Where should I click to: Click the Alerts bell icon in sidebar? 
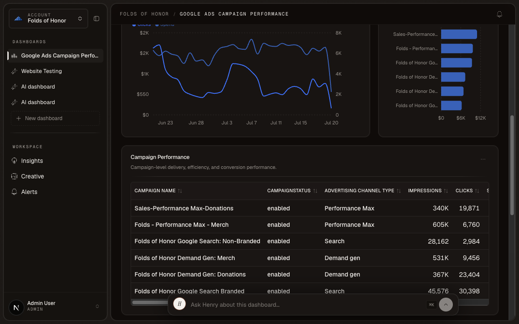[14, 192]
